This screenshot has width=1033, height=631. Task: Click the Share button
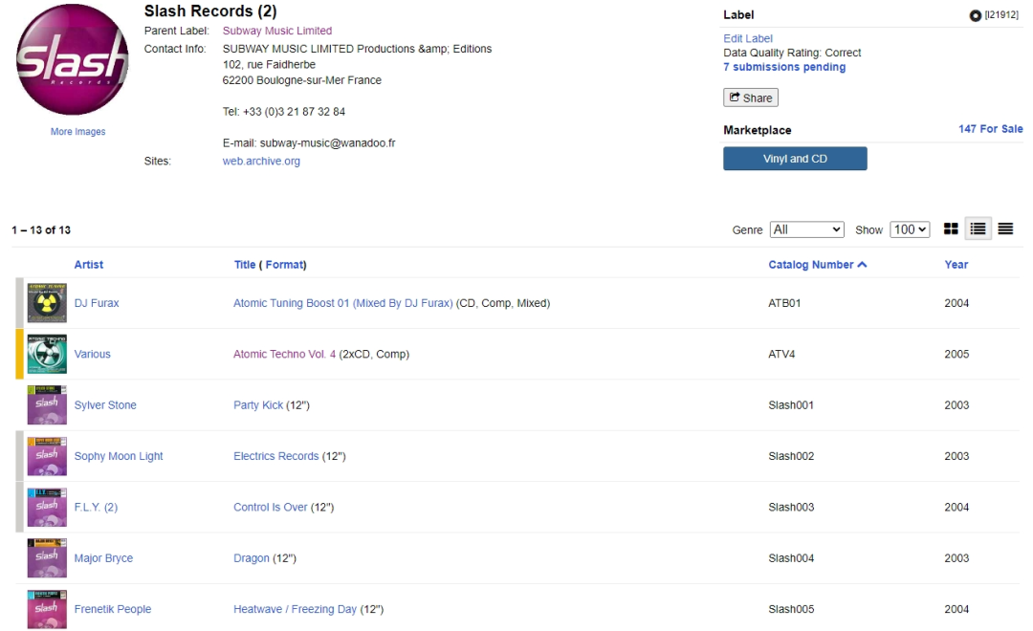tap(751, 98)
